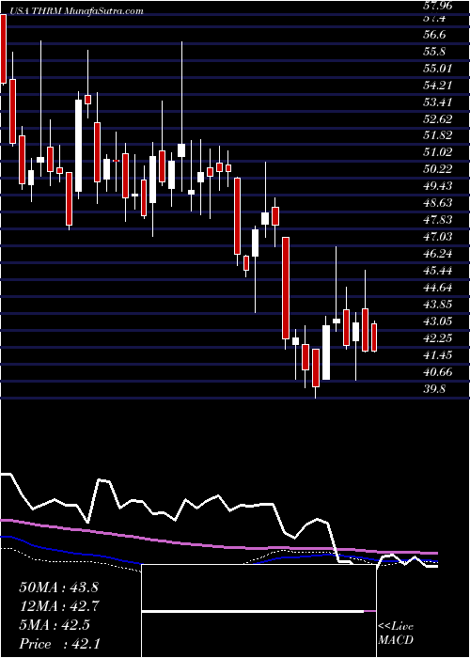This screenshot has height=658, width=470.
Task: Select the 53.41 price axis label
Action: (x=439, y=102)
